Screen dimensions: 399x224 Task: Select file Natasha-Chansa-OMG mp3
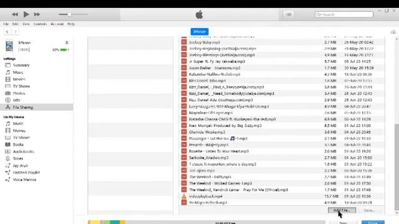tap(282, 119)
